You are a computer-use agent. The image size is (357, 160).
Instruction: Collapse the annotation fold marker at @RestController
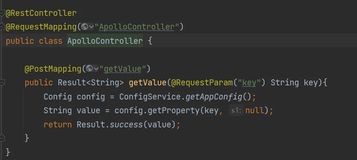[2, 13]
